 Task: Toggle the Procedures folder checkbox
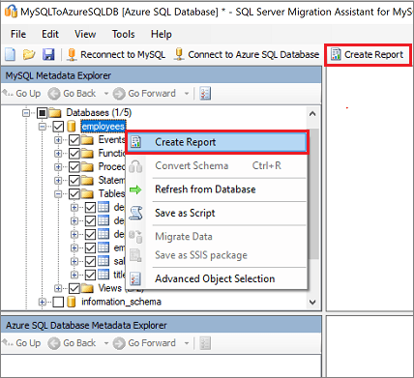(x=74, y=166)
